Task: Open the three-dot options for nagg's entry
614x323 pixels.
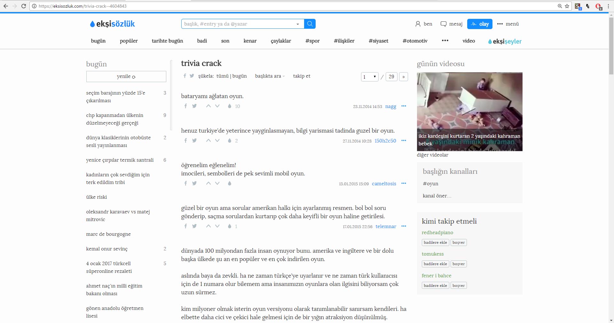Action: pos(404,106)
